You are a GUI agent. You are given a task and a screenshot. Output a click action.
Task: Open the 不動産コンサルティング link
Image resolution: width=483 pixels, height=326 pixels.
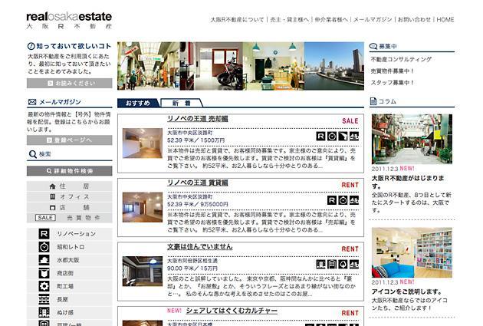401,59
